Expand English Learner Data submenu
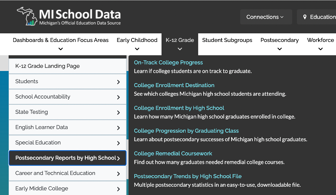 (67, 127)
